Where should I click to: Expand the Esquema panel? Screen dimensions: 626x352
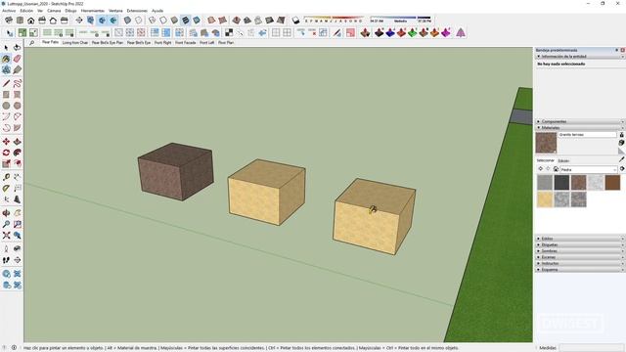580,270
